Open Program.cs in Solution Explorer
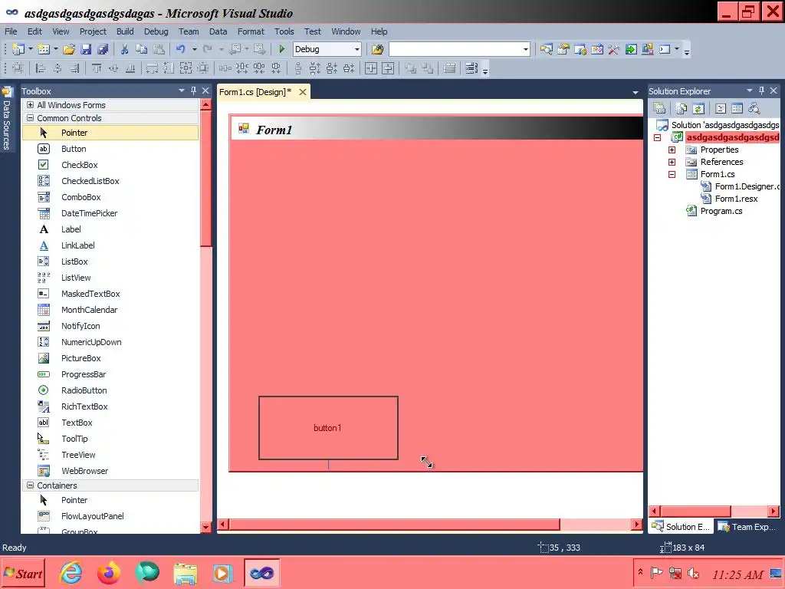Image resolution: width=785 pixels, height=589 pixels. point(721,211)
